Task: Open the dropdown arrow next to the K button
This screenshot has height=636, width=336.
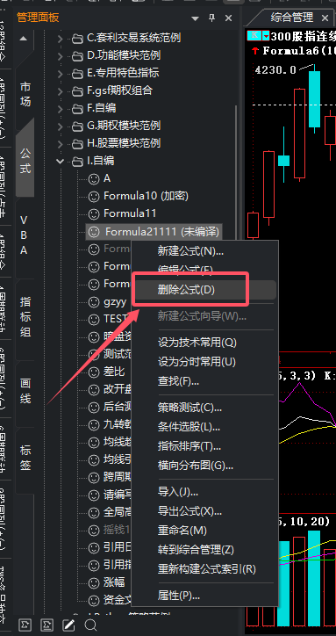Action: [x=266, y=36]
